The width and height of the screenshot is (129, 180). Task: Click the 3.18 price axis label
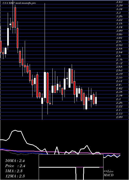tap(119, 23)
